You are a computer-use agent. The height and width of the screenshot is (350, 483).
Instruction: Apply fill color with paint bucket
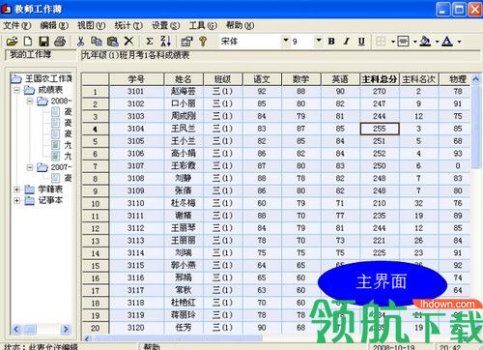(425, 42)
